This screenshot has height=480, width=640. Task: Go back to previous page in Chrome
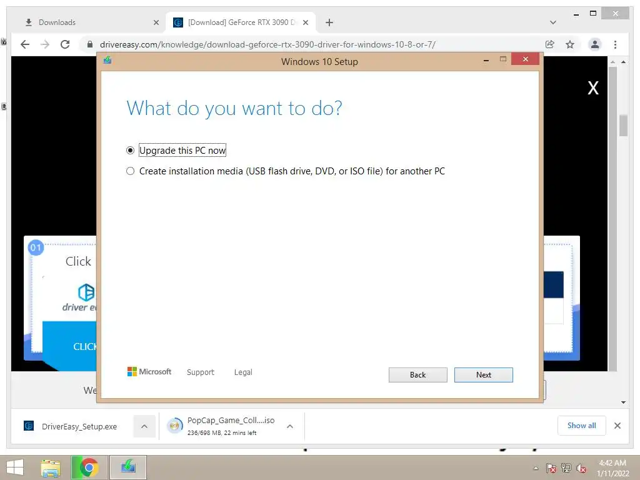pyautogui.click(x=25, y=44)
